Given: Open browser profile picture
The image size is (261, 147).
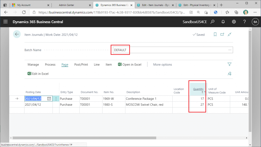Looking at the screenshot, I should (245, 12).
